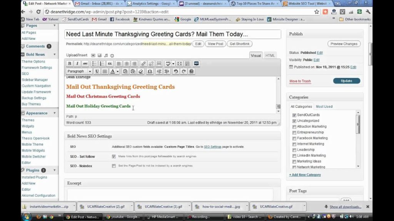Open SEO Settings link
The width and height of the screenshot is (394, 221).
[x=212, y=147]
